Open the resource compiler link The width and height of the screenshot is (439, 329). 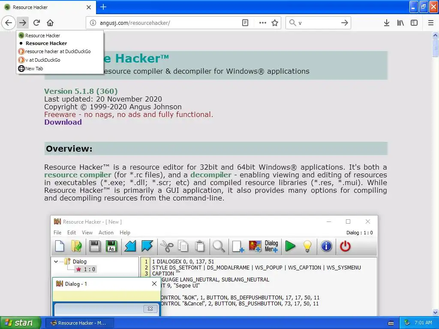78,175
